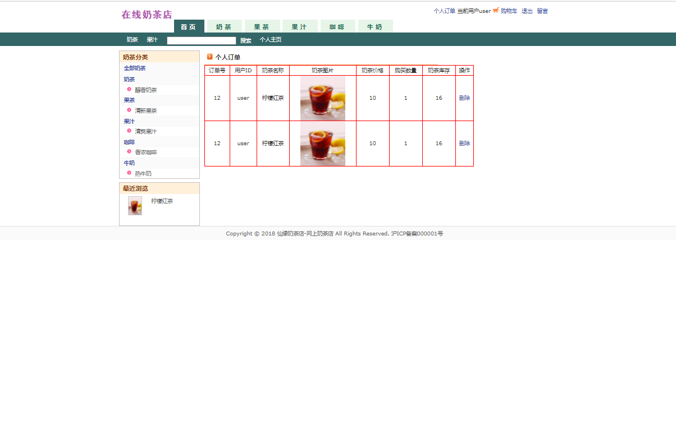Screen dimensions: 676x430
Task: Open the 柠檬红茶 thumbnail in 最近浏览
Action: [x=135, y=206]
